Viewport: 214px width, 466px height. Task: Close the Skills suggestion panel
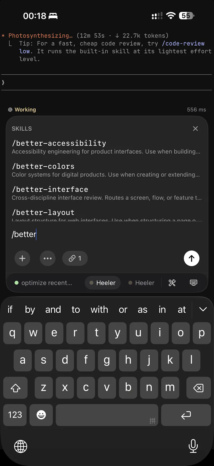point(196,129)
